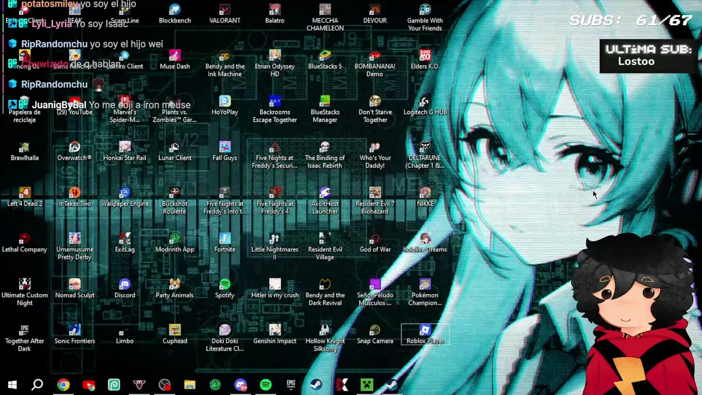Screen dimensions: 702x395
Task: Select the Resident Evil Village icon
Action: tap(325, 247)
